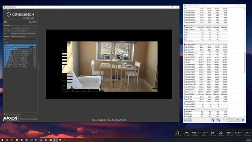The image size is (252, 142).
Task: Open HWiNFO remote network connection icon
Action: point(213,120)
